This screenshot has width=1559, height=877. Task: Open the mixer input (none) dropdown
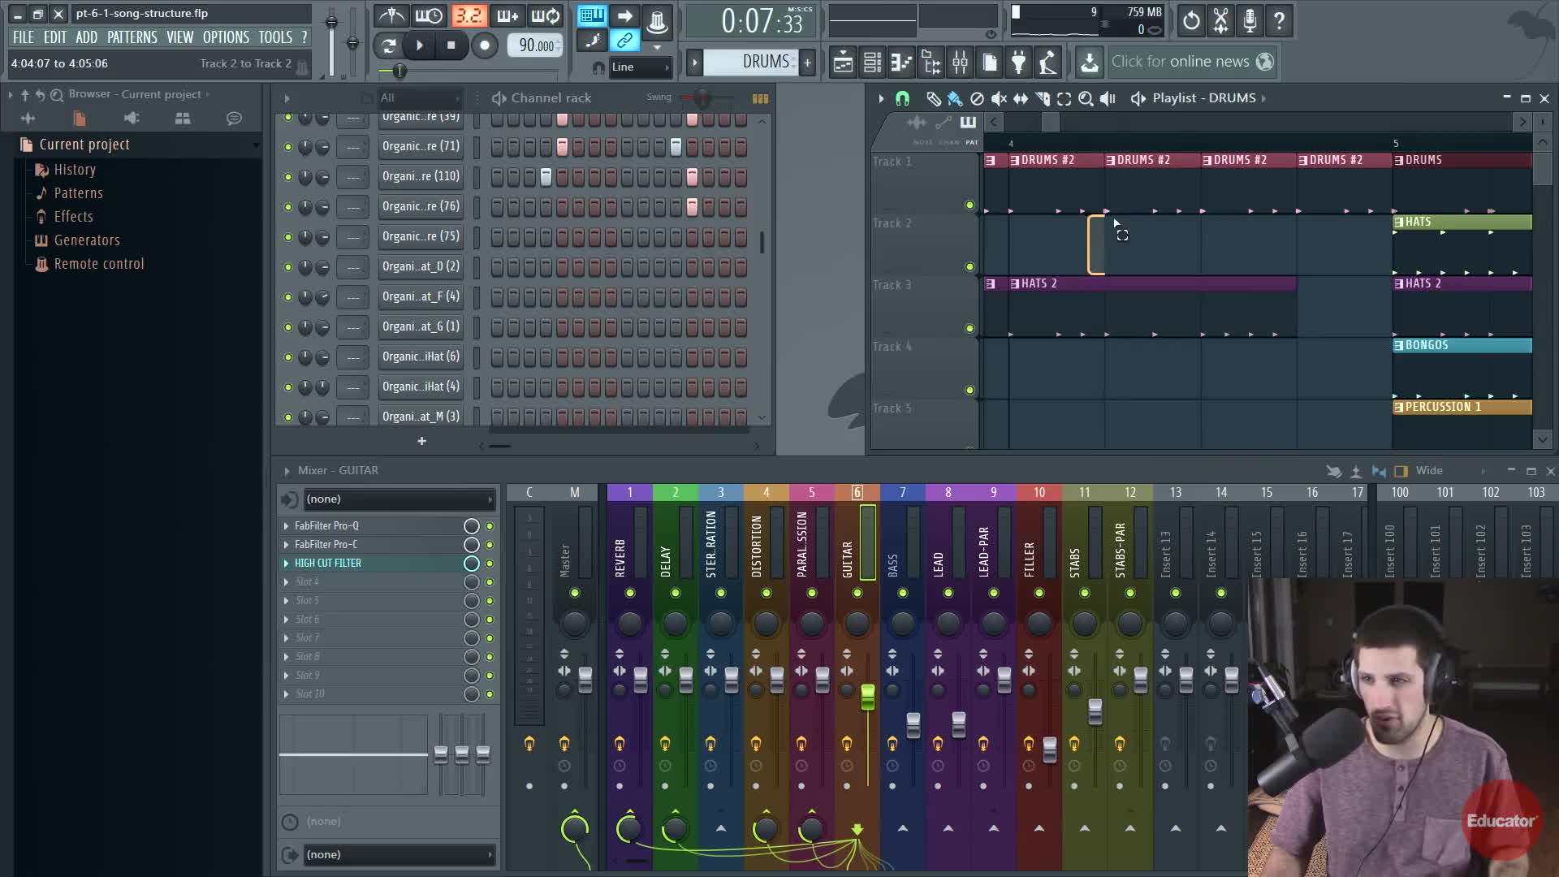coord(398,499)
